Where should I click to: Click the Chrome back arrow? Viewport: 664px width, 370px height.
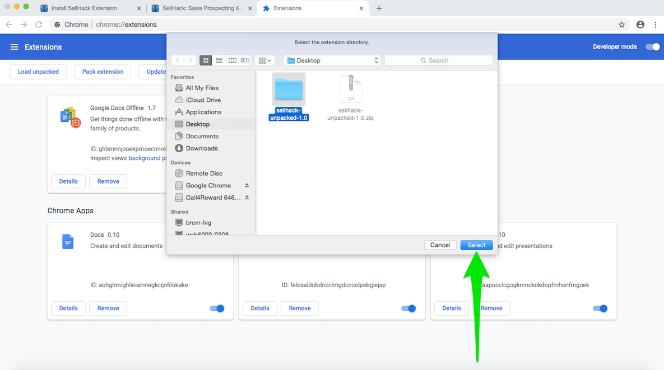click(9, 25)
